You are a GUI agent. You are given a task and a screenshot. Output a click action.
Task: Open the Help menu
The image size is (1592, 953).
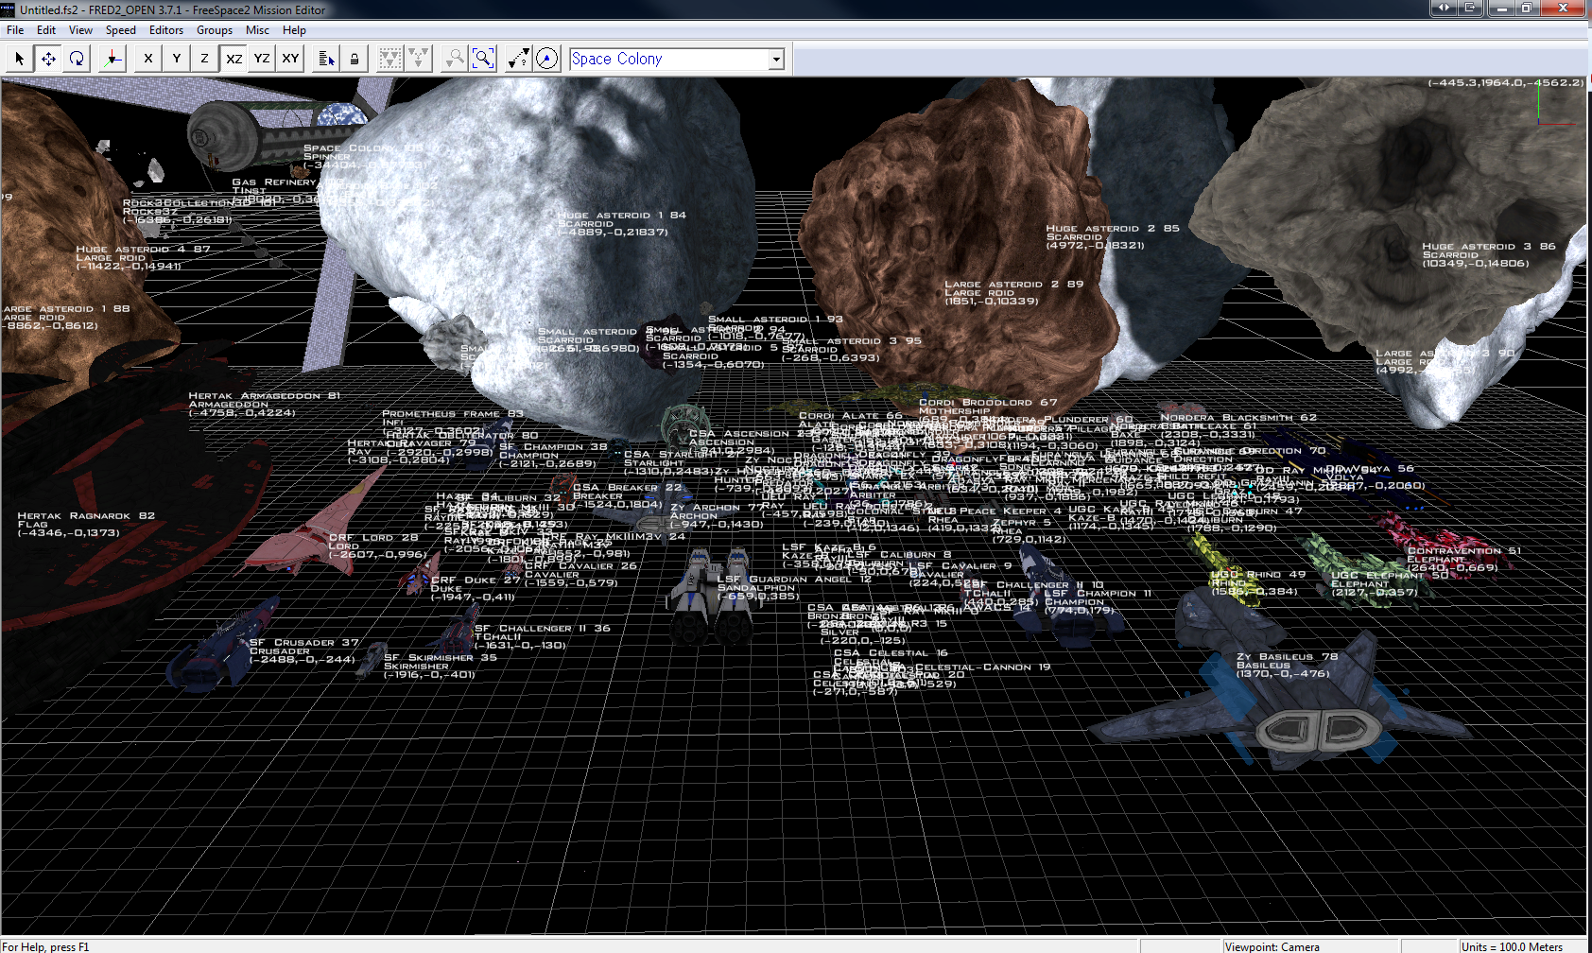(x=294, y=30)
